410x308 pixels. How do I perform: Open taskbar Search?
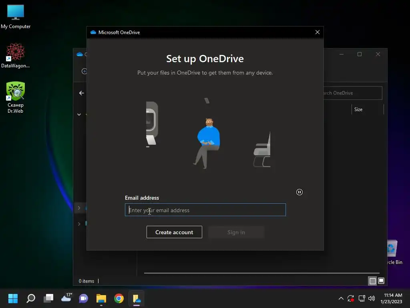point(31,298)
